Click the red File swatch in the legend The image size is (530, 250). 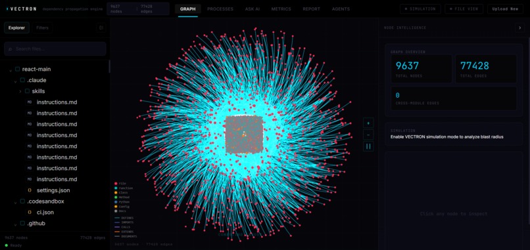pyautogui.click(x=116, y=184)
